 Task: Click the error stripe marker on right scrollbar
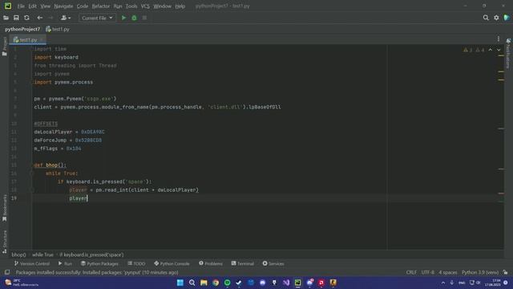click(x=501, y=193)
